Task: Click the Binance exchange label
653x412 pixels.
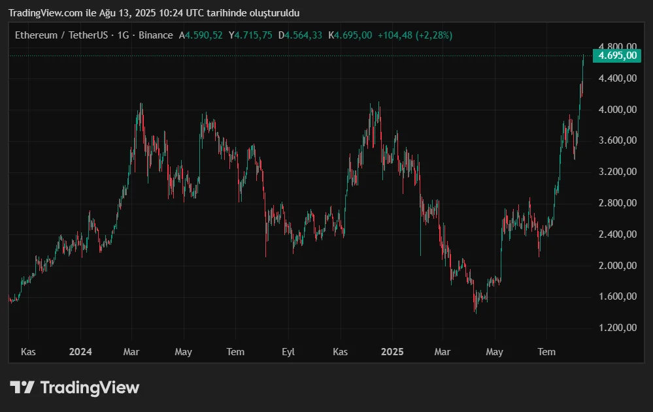Action: 156,35
